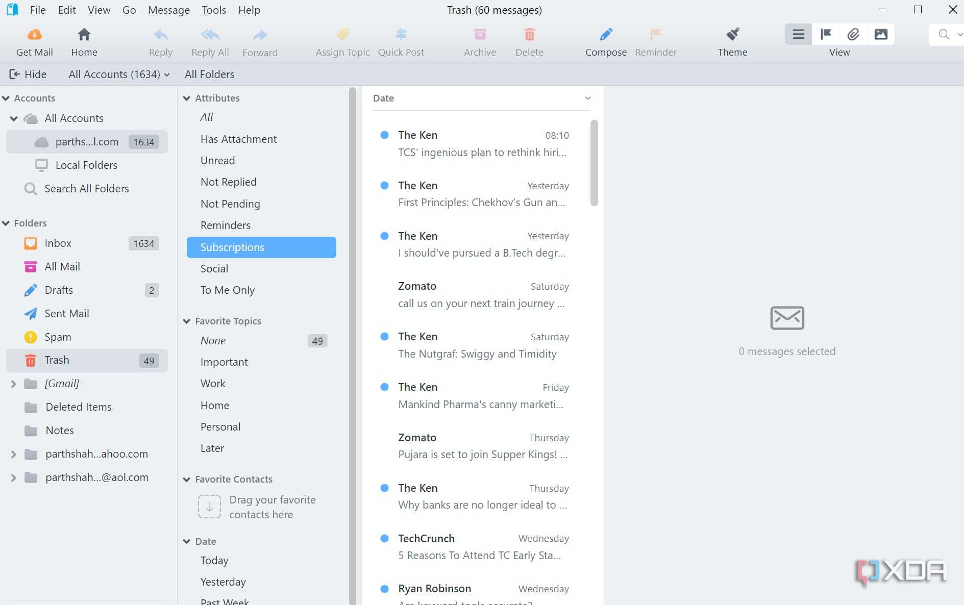Click the search magnifier icon
Viewport: 964px width, 605px height.
click(944, 34)
